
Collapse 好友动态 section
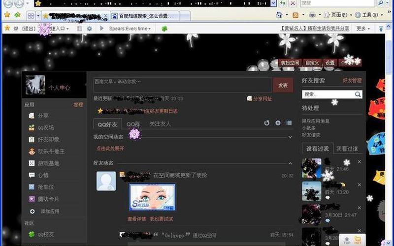tap(290, 163)
